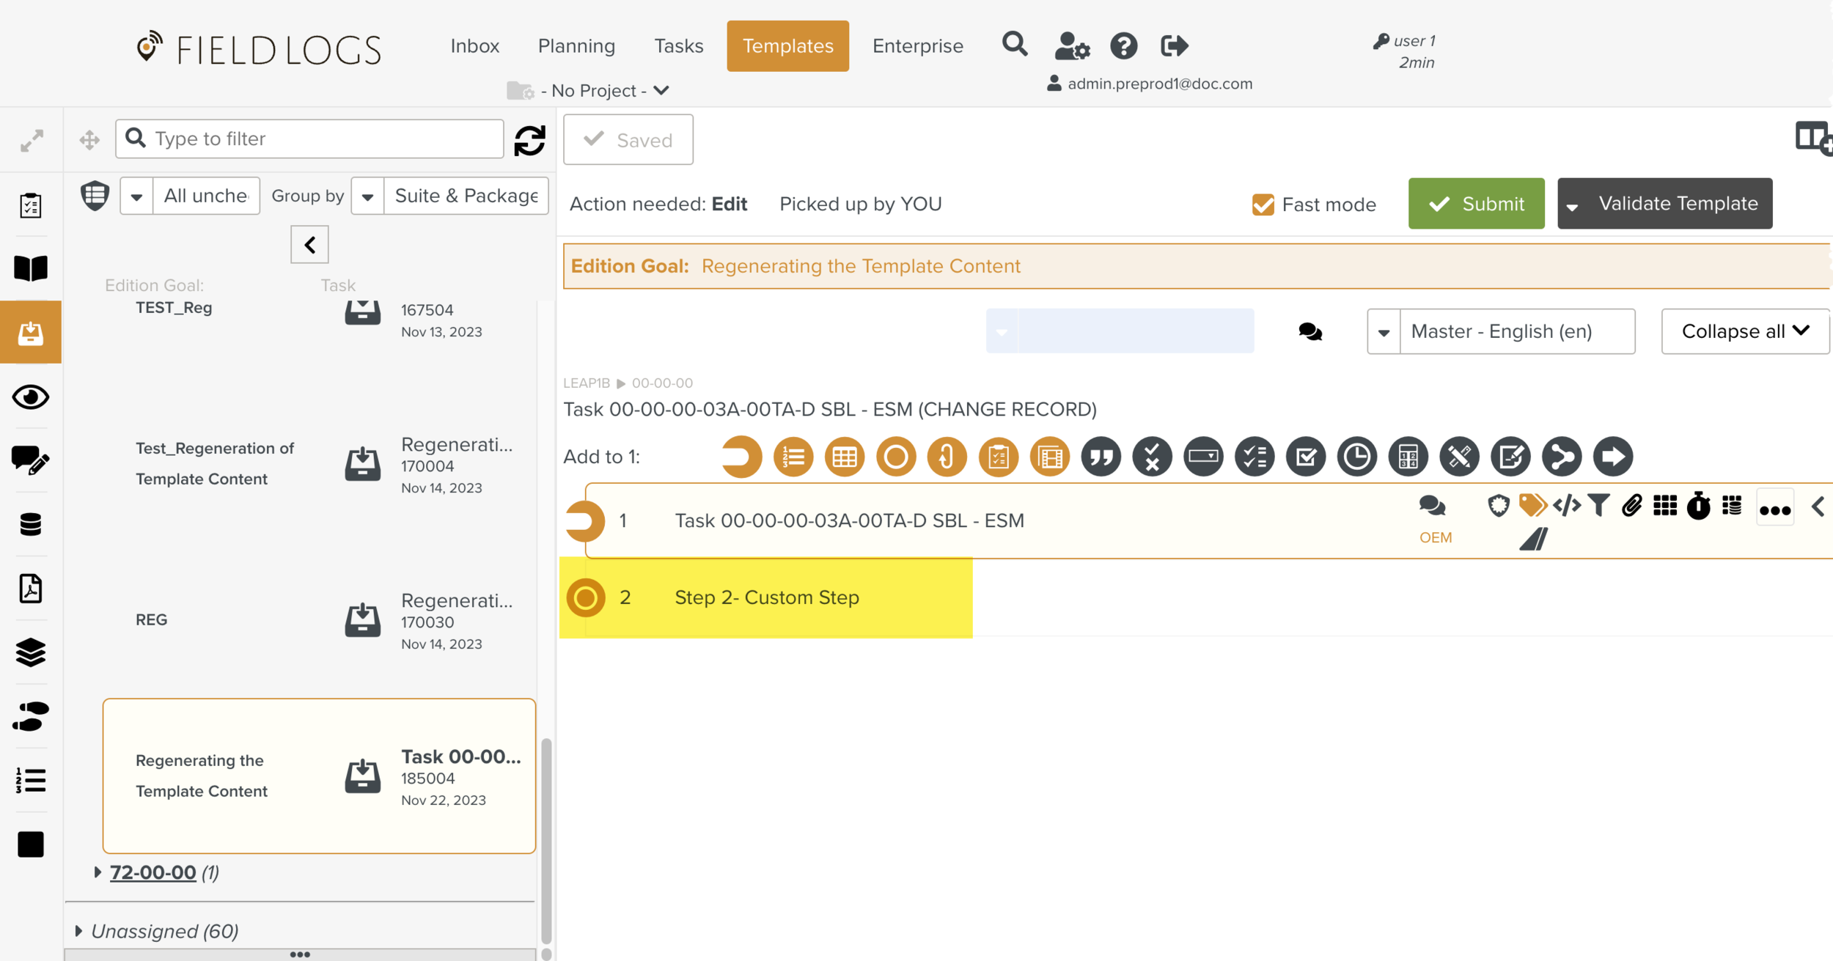Screen dimensions: 1833x961
Task: Open the Planning menu
Action: coord(576,46)
